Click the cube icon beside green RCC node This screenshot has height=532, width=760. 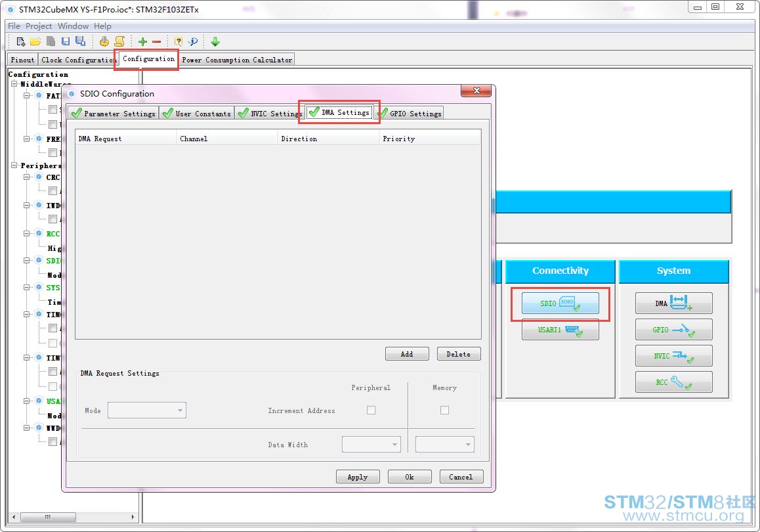point(39,233)
